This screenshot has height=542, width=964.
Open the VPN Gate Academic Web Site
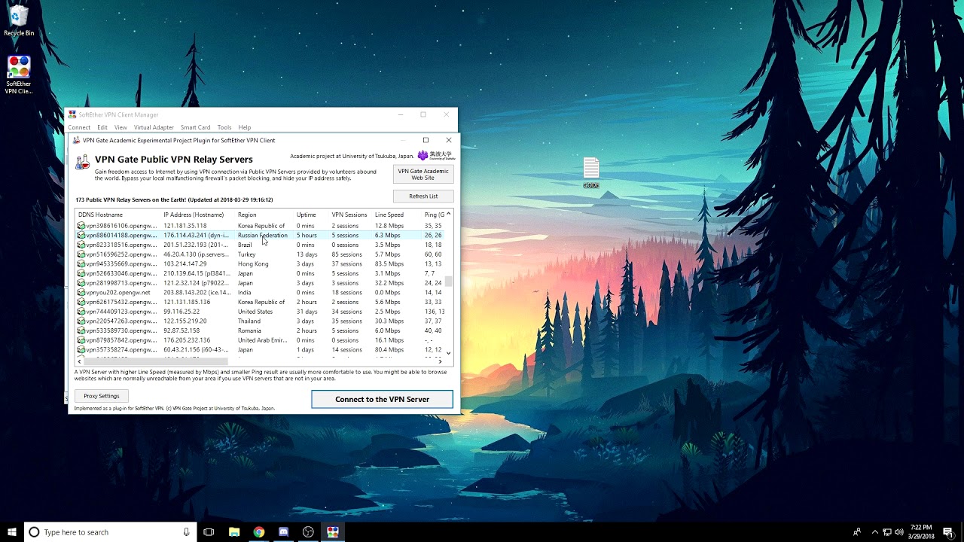pos(423,174)
